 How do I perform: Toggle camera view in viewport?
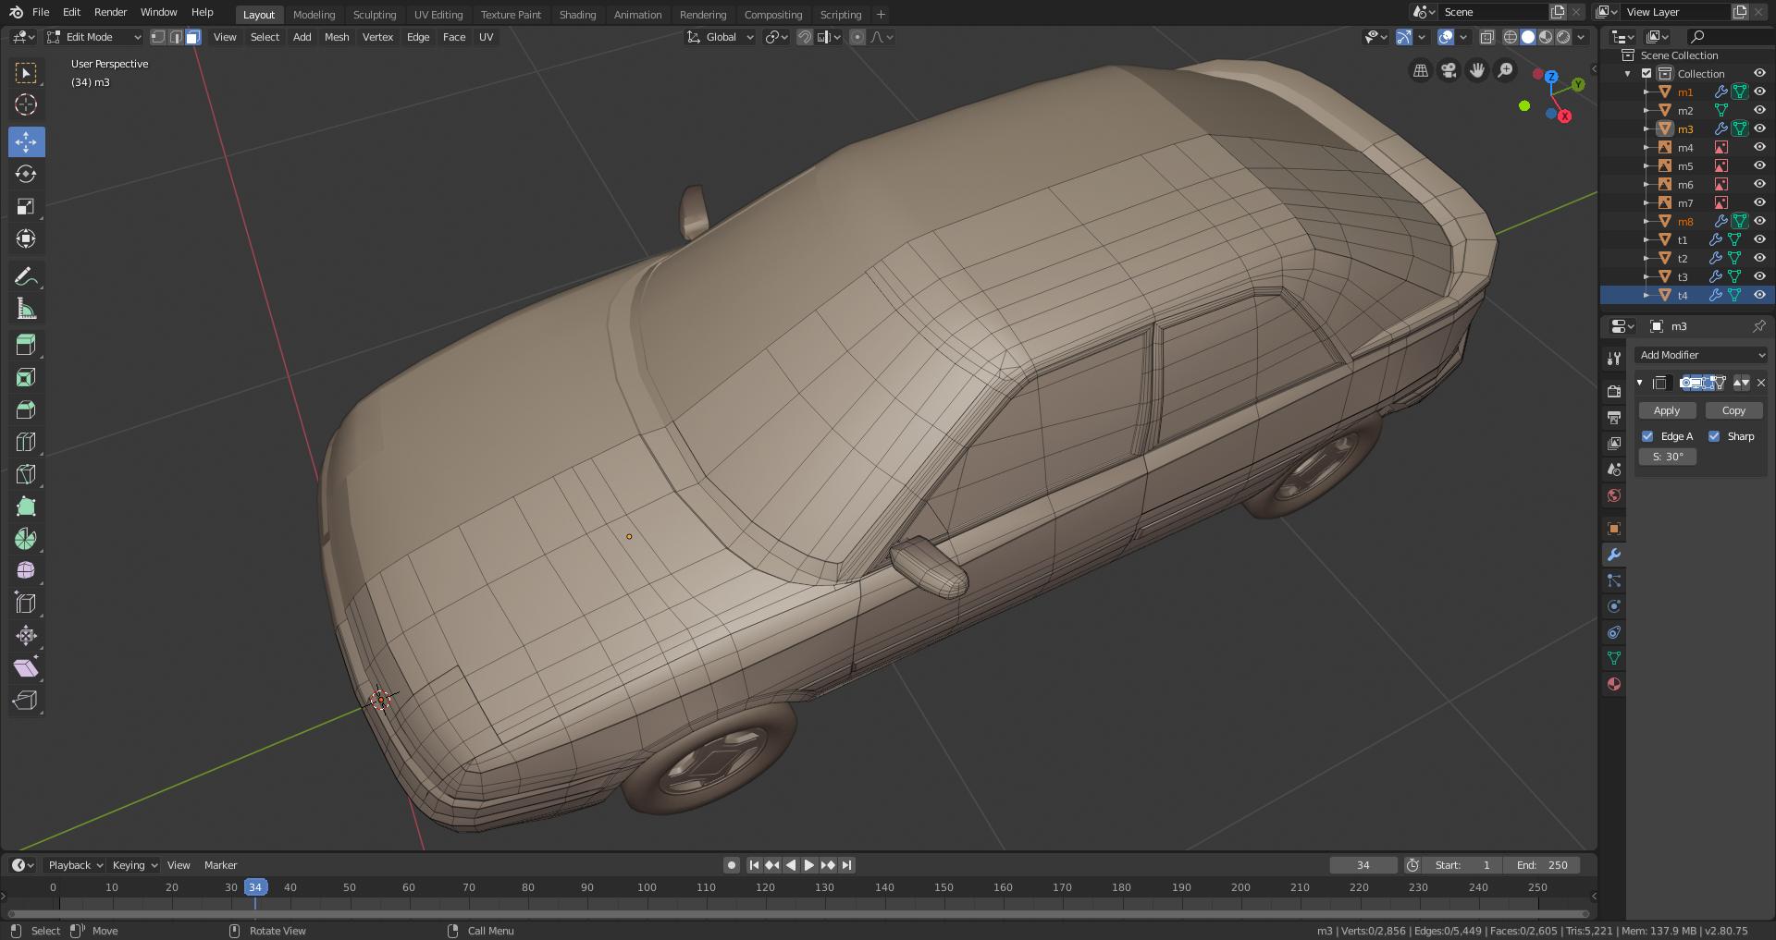(x=1449, y=70)
